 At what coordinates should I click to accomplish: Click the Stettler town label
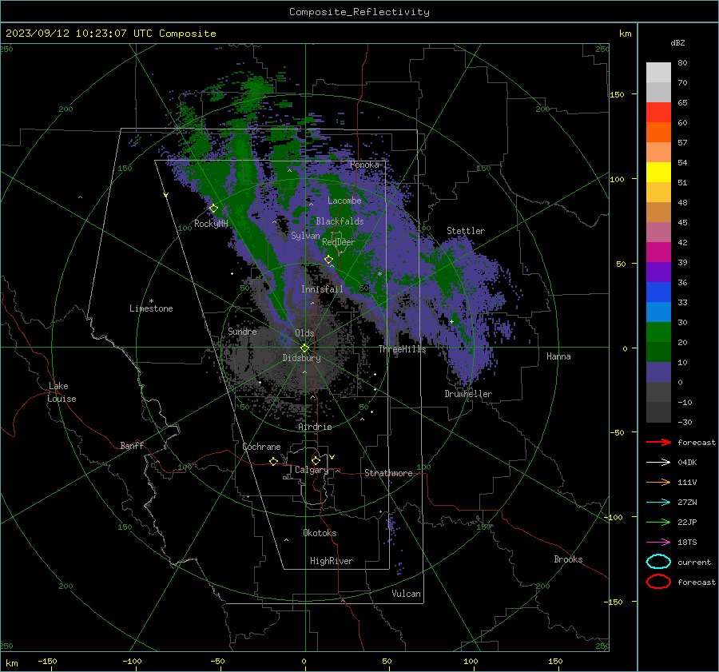pyautogui.click(x=466, y=231)
